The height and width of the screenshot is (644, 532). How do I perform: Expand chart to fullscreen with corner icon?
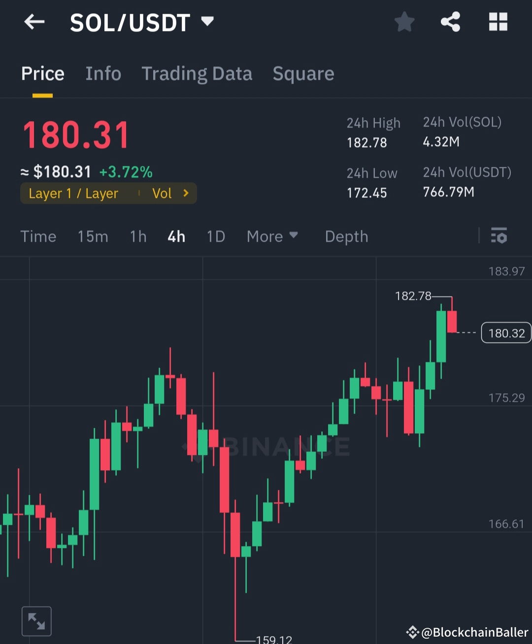36,621
